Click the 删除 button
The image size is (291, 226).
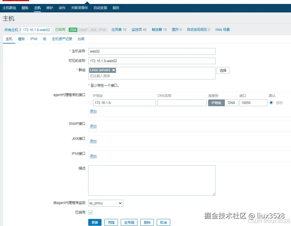coord(147,223)
